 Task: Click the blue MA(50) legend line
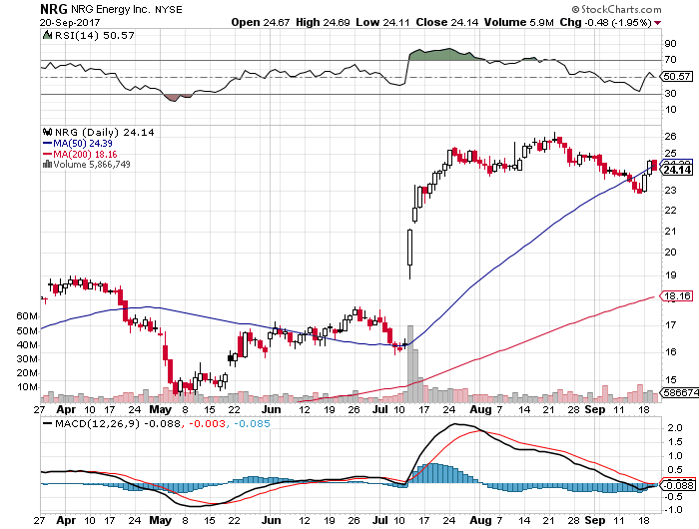pos(44,142)
